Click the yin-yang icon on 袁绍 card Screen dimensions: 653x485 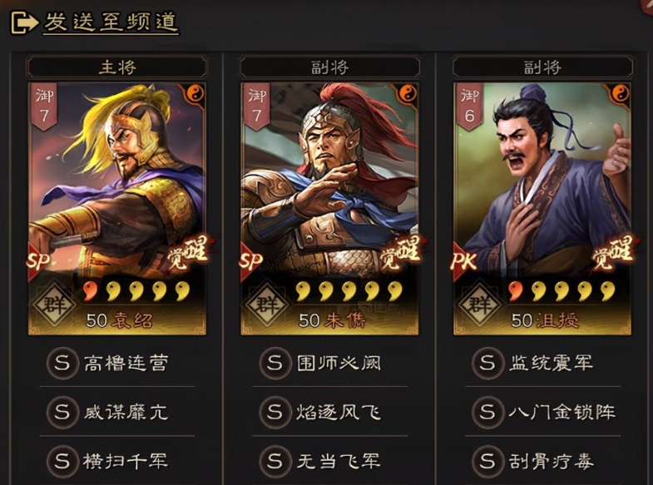coord(194,94)
